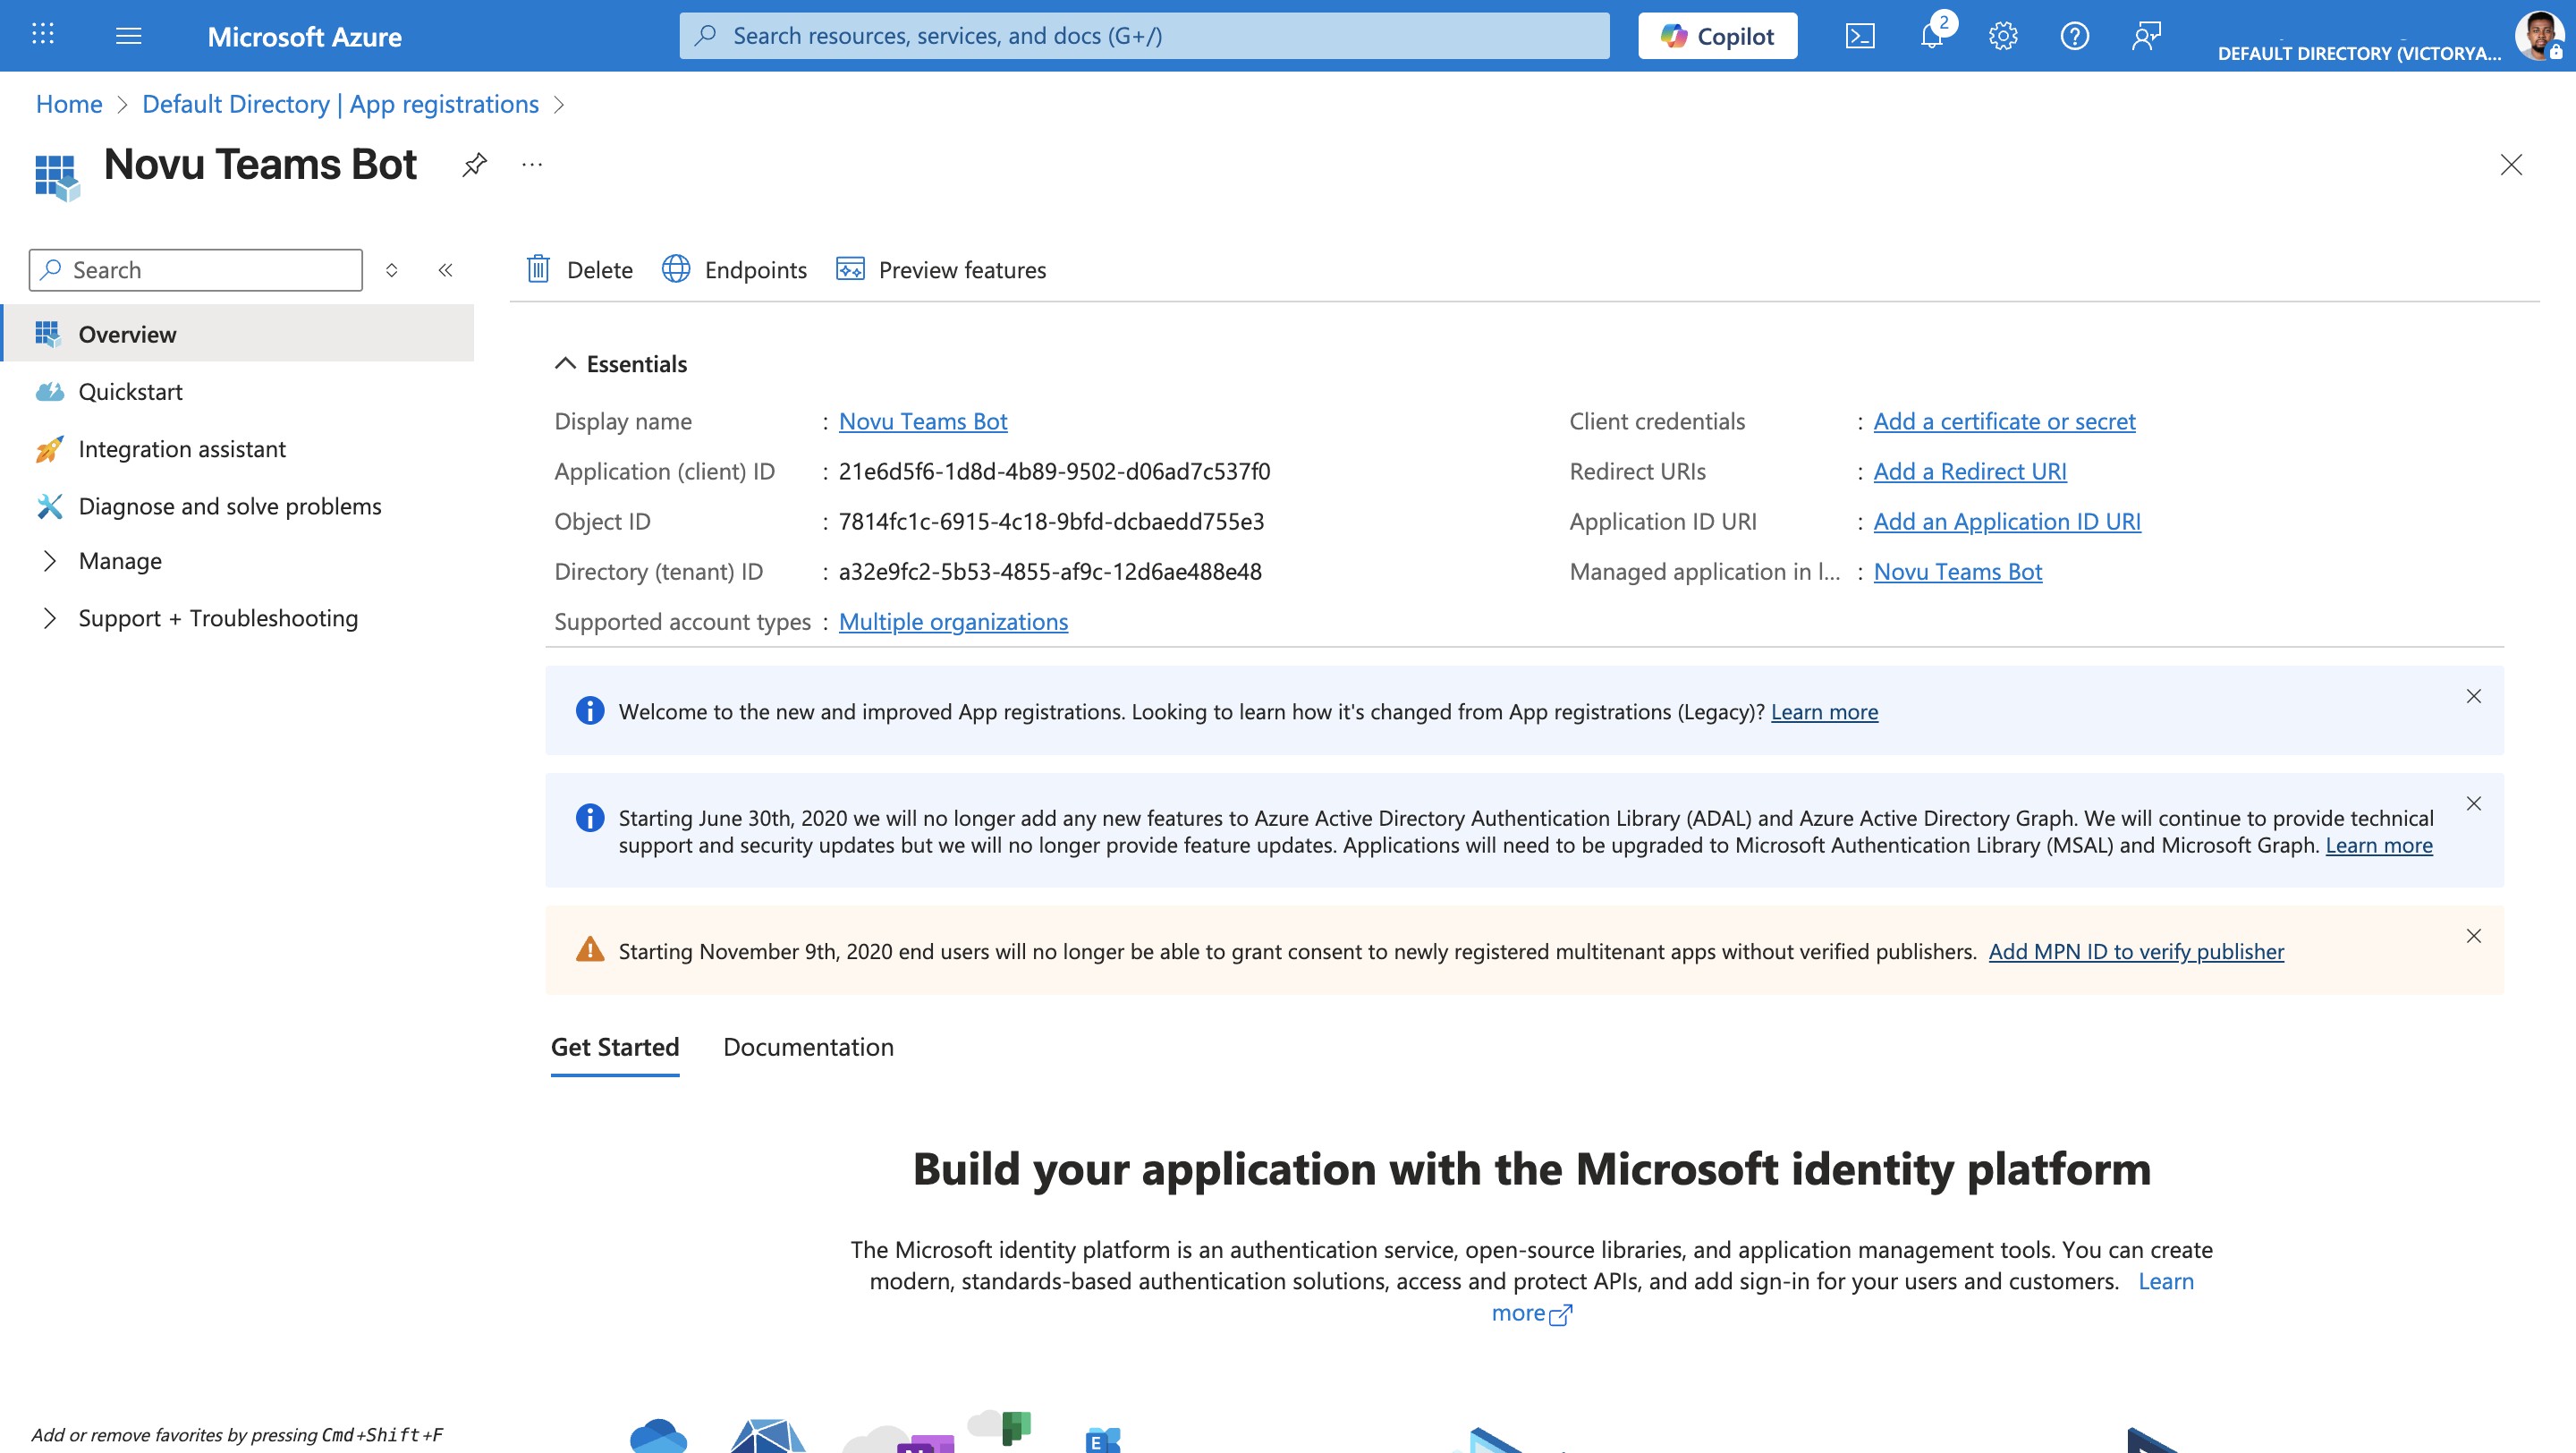Image resolution: width=2576 pixels, height=1453 pixels.
Task: Open the Azure Cloud Shell terminal
Action: coord(1860,35)
